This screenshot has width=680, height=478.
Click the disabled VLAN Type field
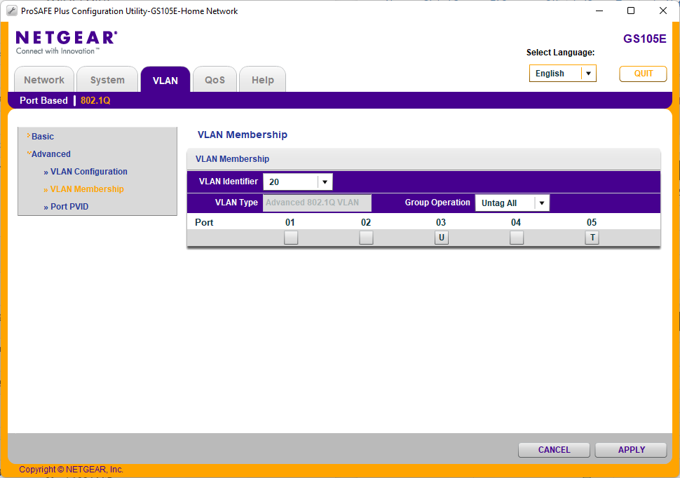coord(317,203)
